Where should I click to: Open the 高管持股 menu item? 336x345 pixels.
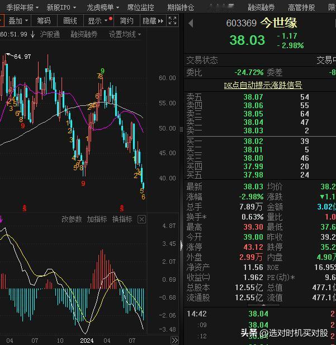point(301,7)
